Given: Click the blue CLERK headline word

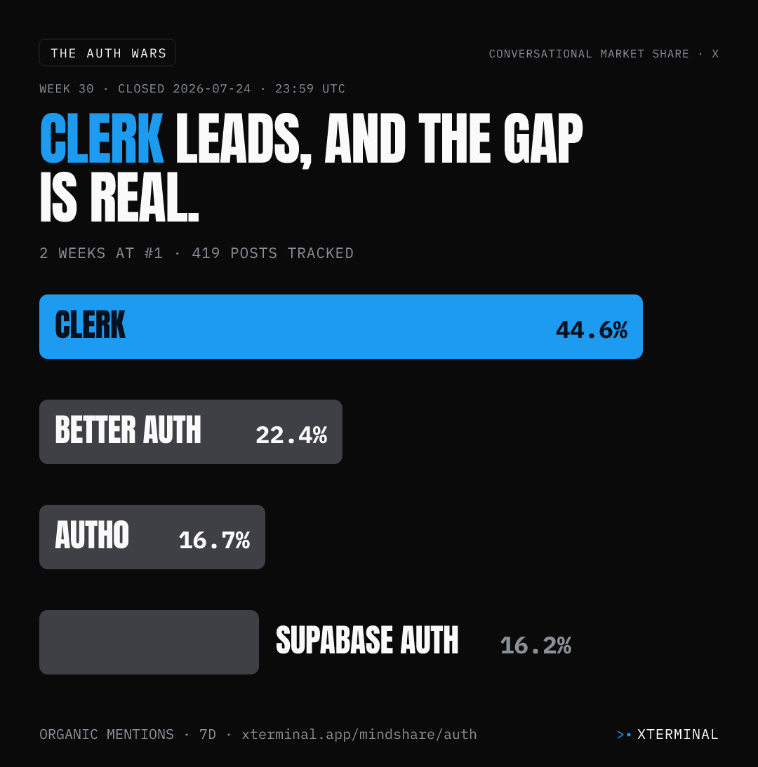Looking at the screenshot, I should point(101,138).
